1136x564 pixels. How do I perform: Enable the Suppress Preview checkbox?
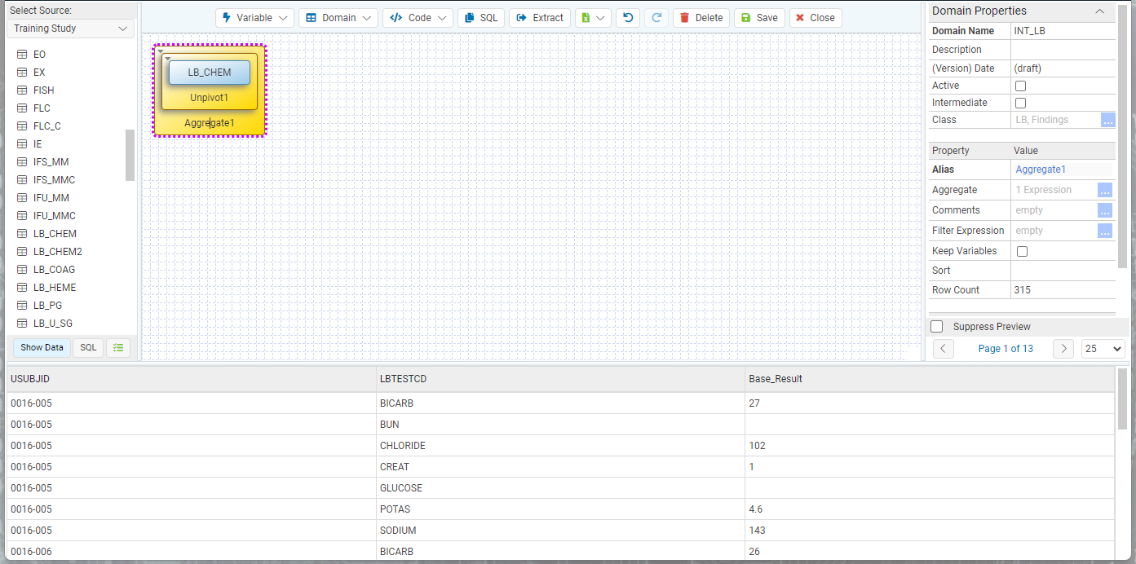tap(937, 327)
